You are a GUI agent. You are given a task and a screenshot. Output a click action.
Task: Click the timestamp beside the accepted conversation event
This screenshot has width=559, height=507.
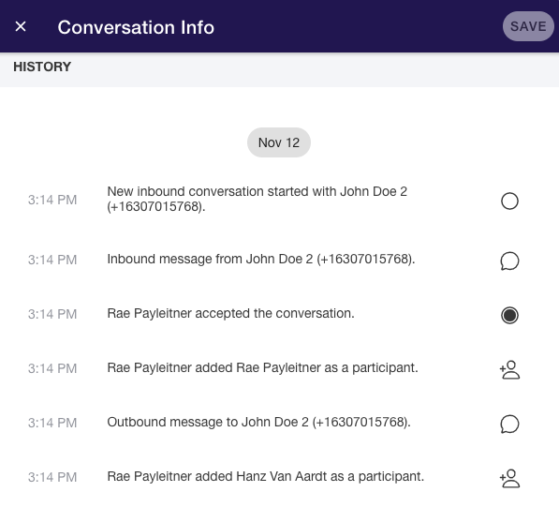pyautogui.click(x=52, y=314)
